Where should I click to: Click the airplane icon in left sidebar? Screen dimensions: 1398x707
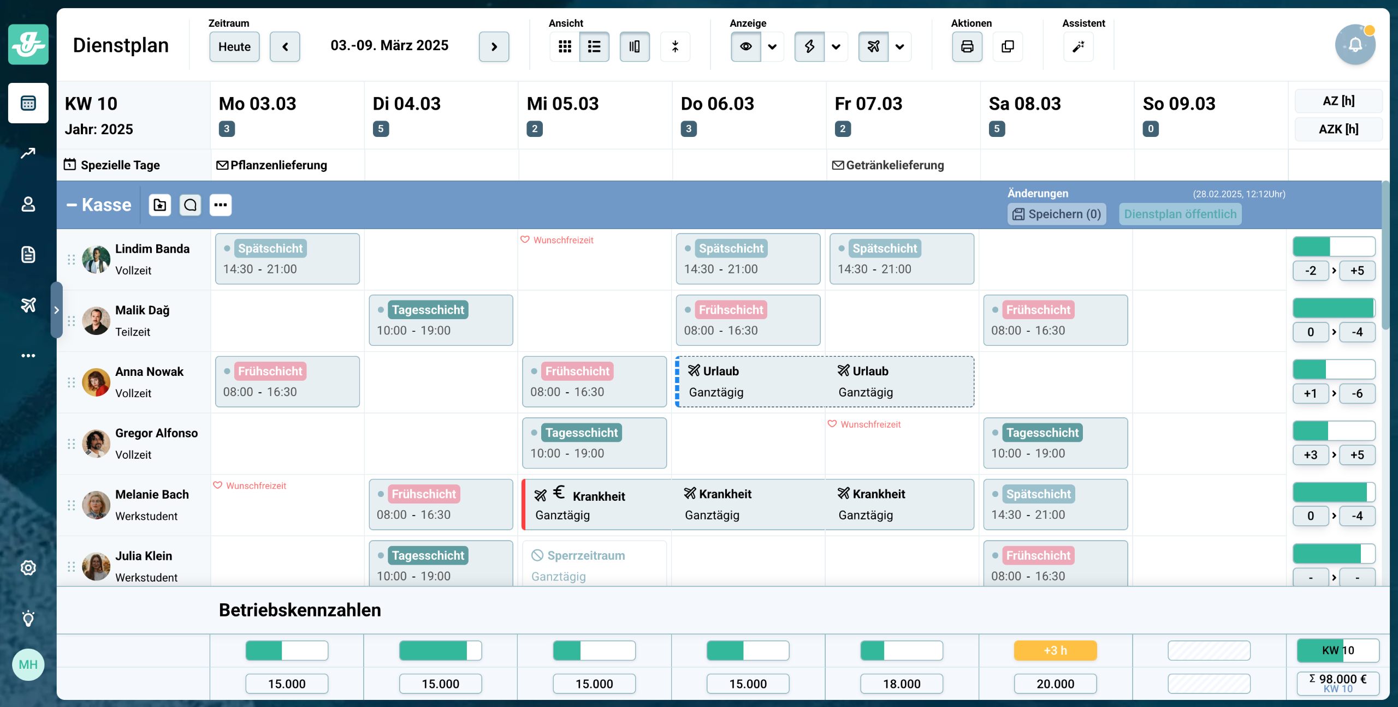pyautogui.click(x=28, y=304)
